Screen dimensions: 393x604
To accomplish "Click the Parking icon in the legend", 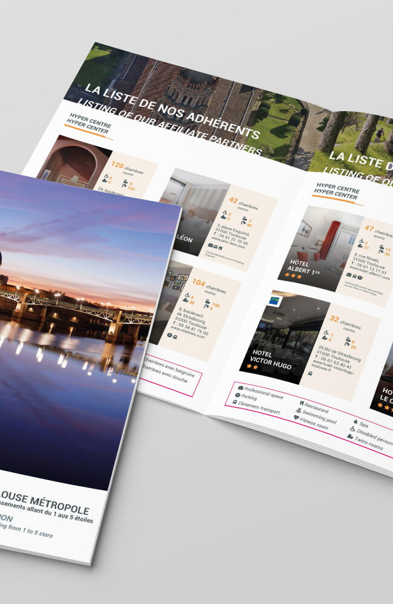I will [x=239, y=395].
